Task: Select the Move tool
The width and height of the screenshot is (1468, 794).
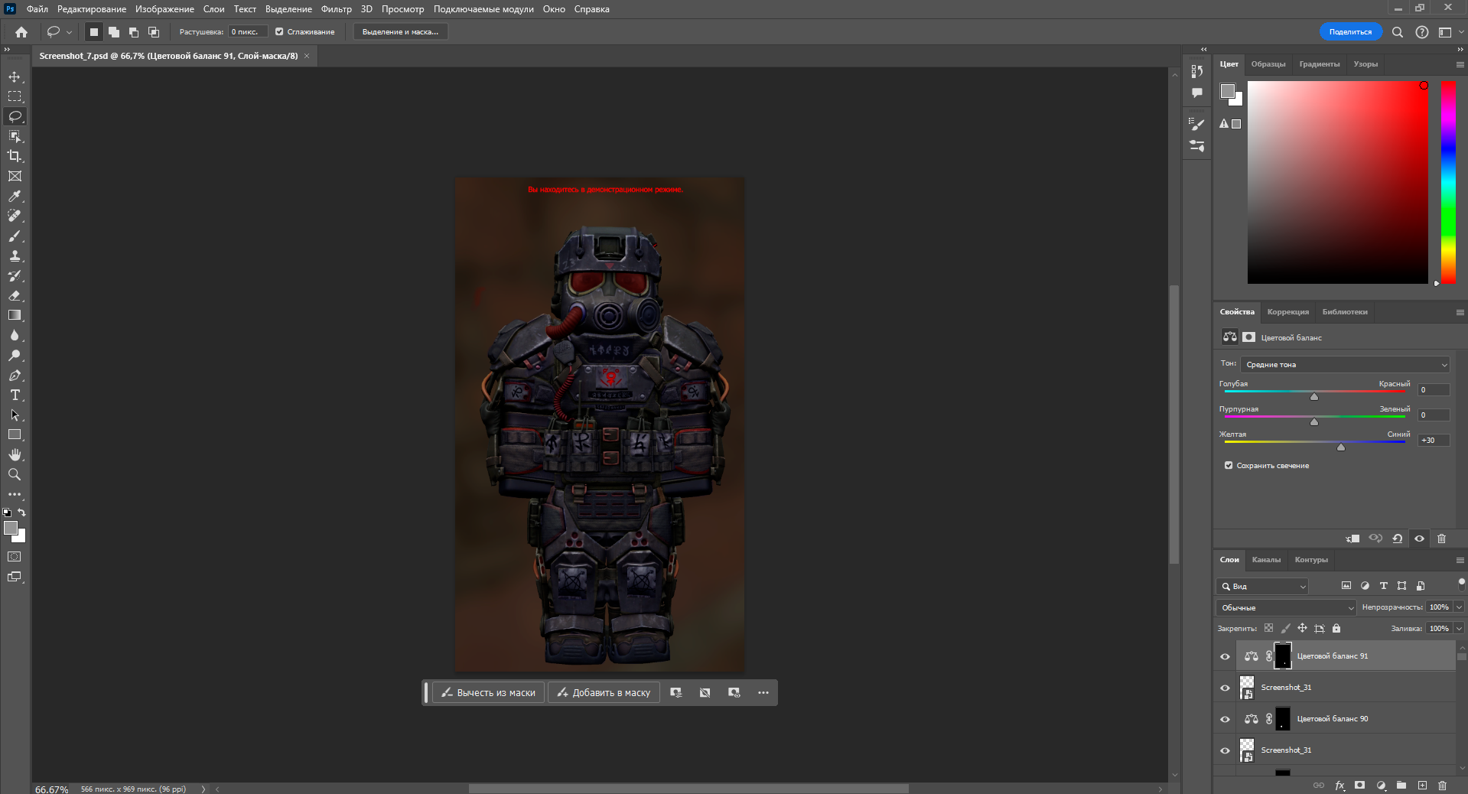Action: point(15,76)
